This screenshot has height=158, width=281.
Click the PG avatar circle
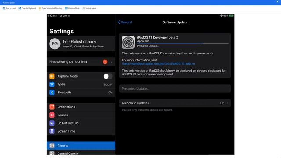54,44
